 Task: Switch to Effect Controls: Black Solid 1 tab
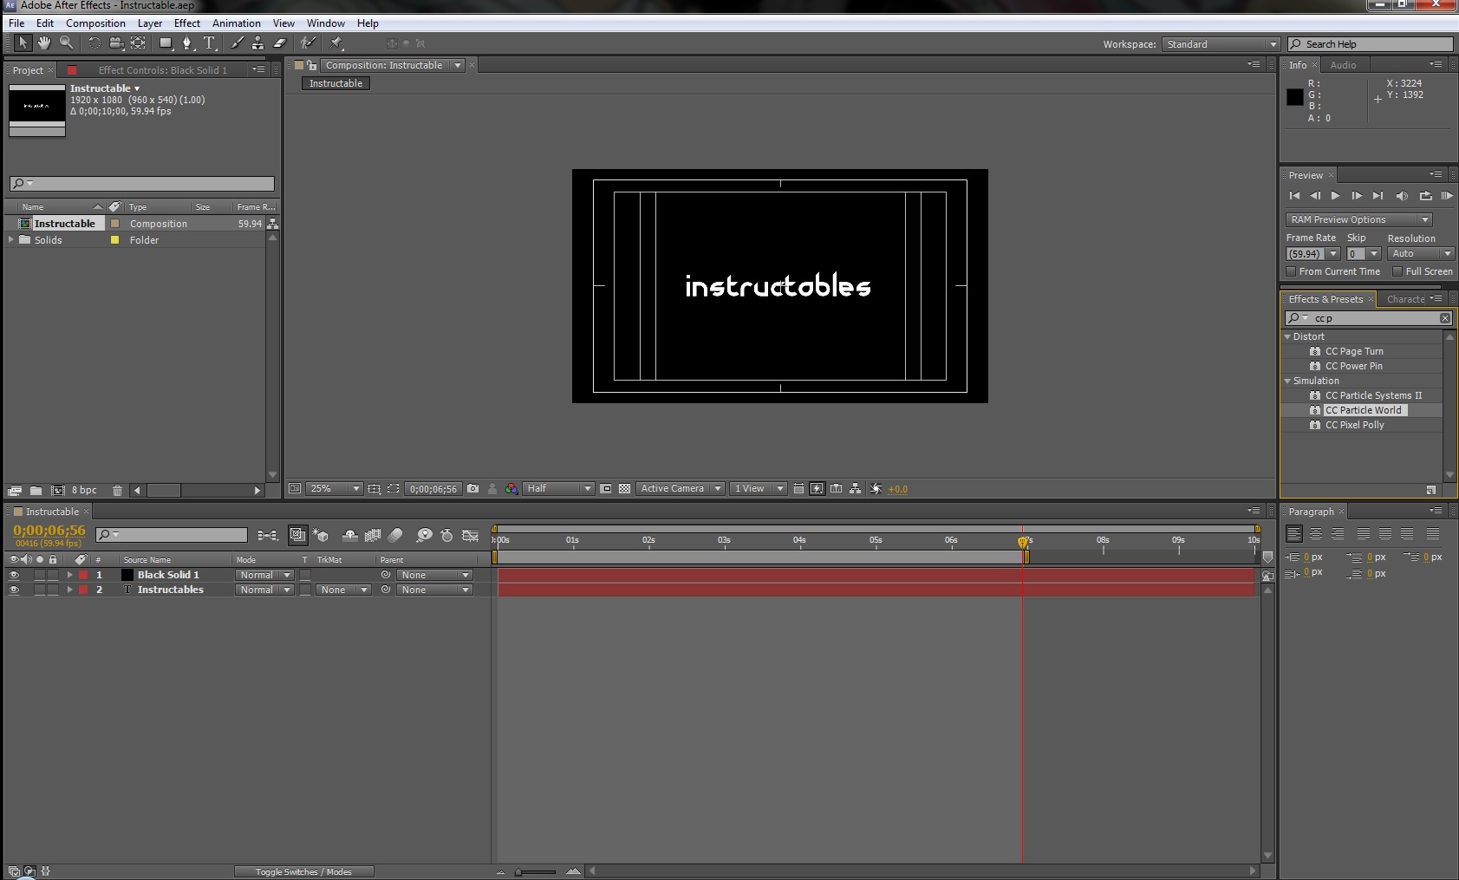click(162, 70)
